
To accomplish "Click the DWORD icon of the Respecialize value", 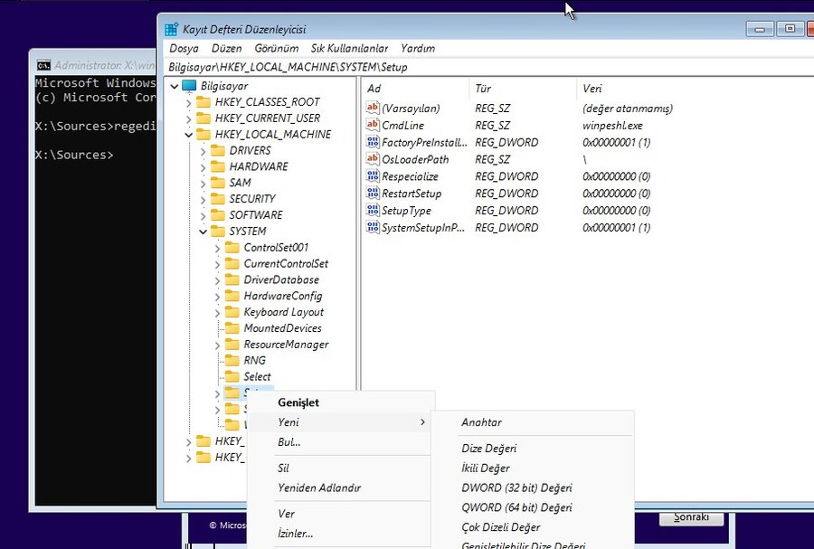I will (373, 176).
